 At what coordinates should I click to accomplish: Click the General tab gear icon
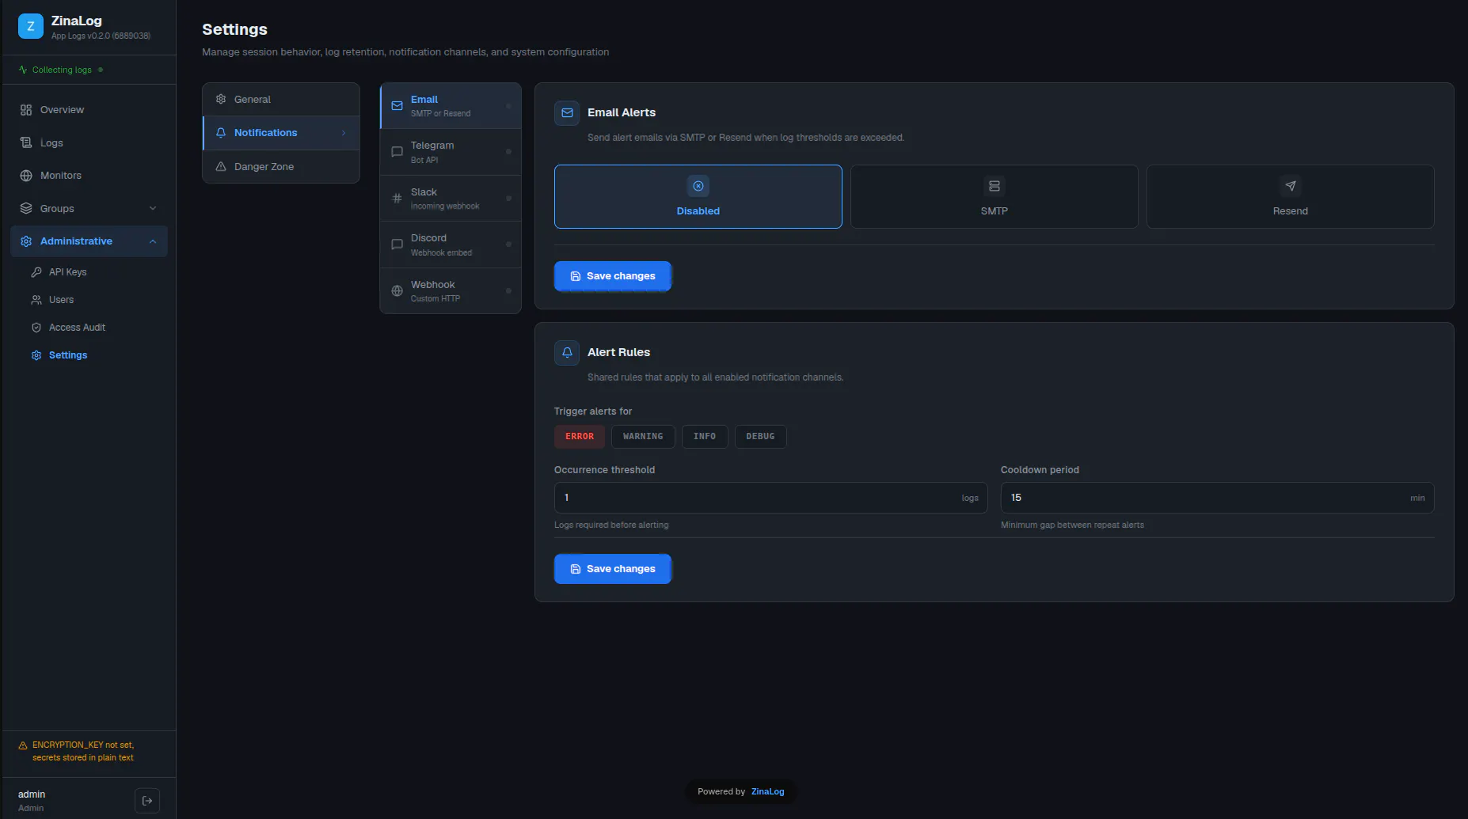(221, 99)
